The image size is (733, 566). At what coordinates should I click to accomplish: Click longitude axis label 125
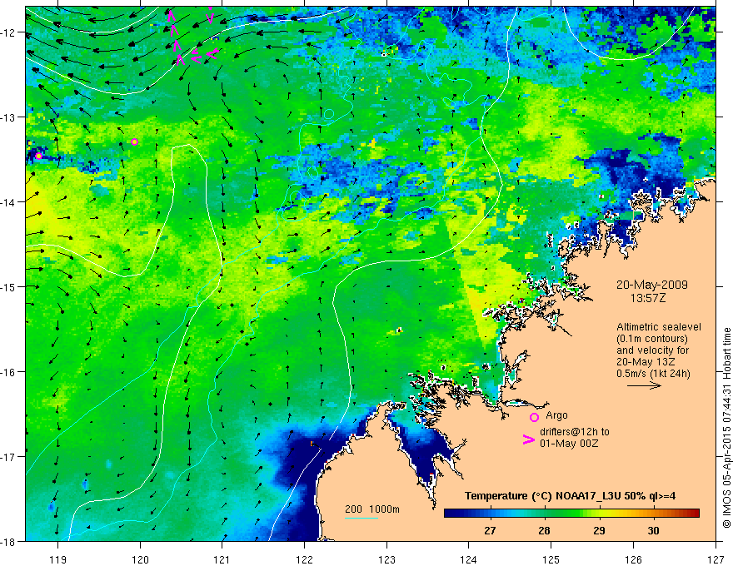pos(551,559)
